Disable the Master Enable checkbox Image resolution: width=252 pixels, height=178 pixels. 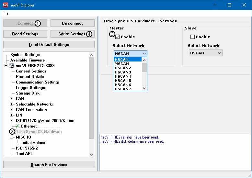pos(118,37)
